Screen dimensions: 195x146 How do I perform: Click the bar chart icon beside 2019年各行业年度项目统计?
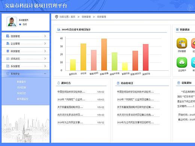click(58, 30)
